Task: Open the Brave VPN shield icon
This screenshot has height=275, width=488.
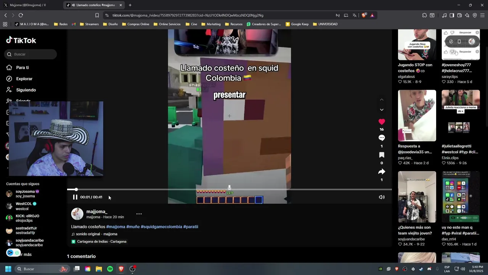Action: (x=475, y=15)
